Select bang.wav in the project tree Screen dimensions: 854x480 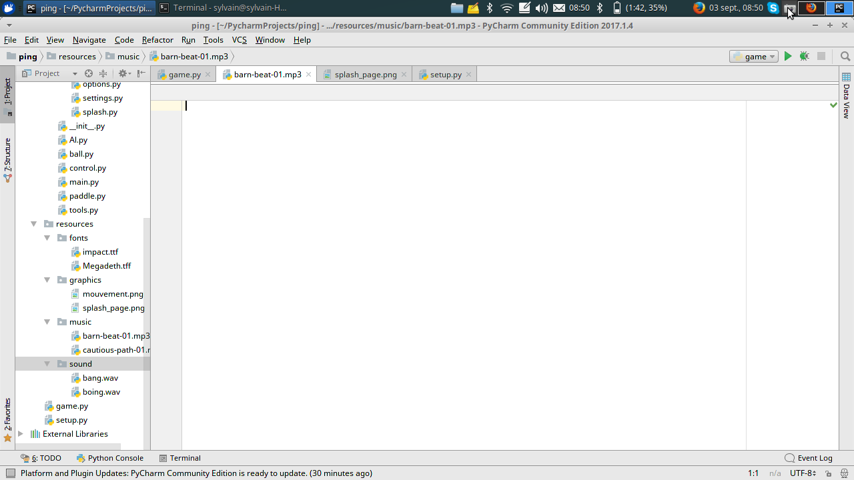pos(100,378)
